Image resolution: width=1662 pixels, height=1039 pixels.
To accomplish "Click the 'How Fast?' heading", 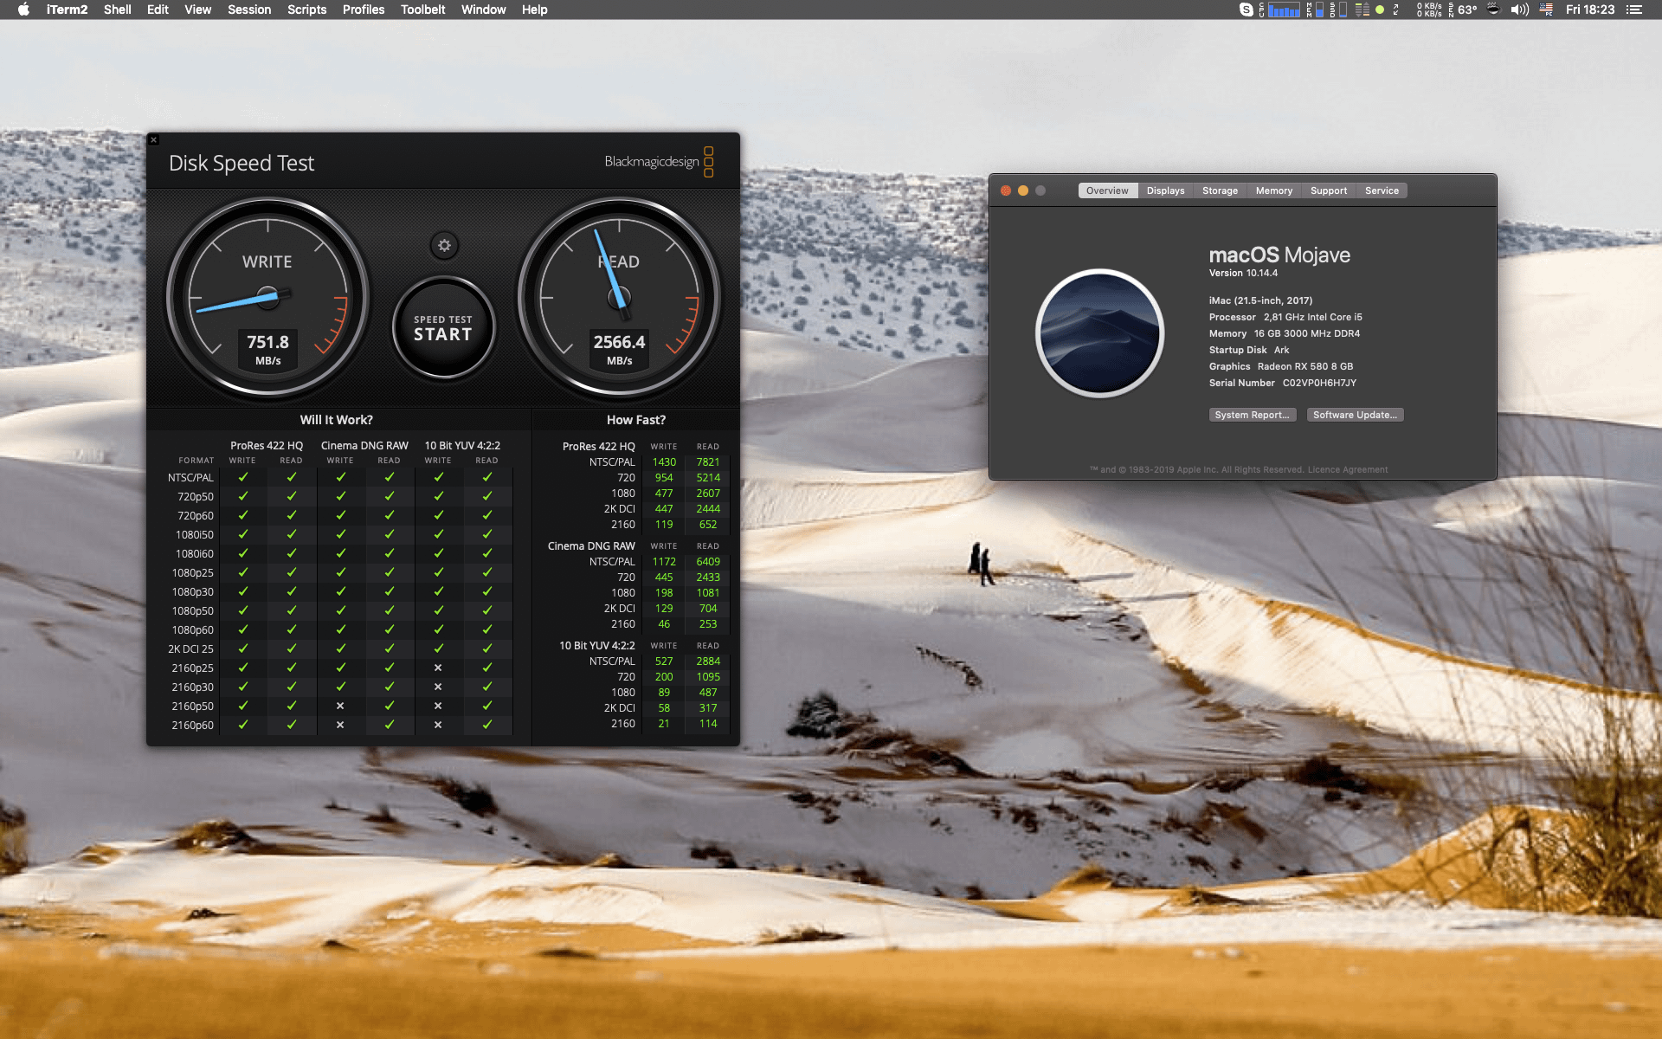I will [x=636, y=420].
